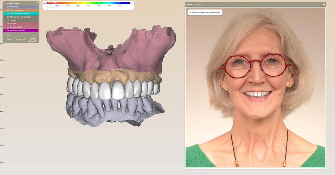
Task: Click the Cacher automat. button
Action: click(33, 40)
